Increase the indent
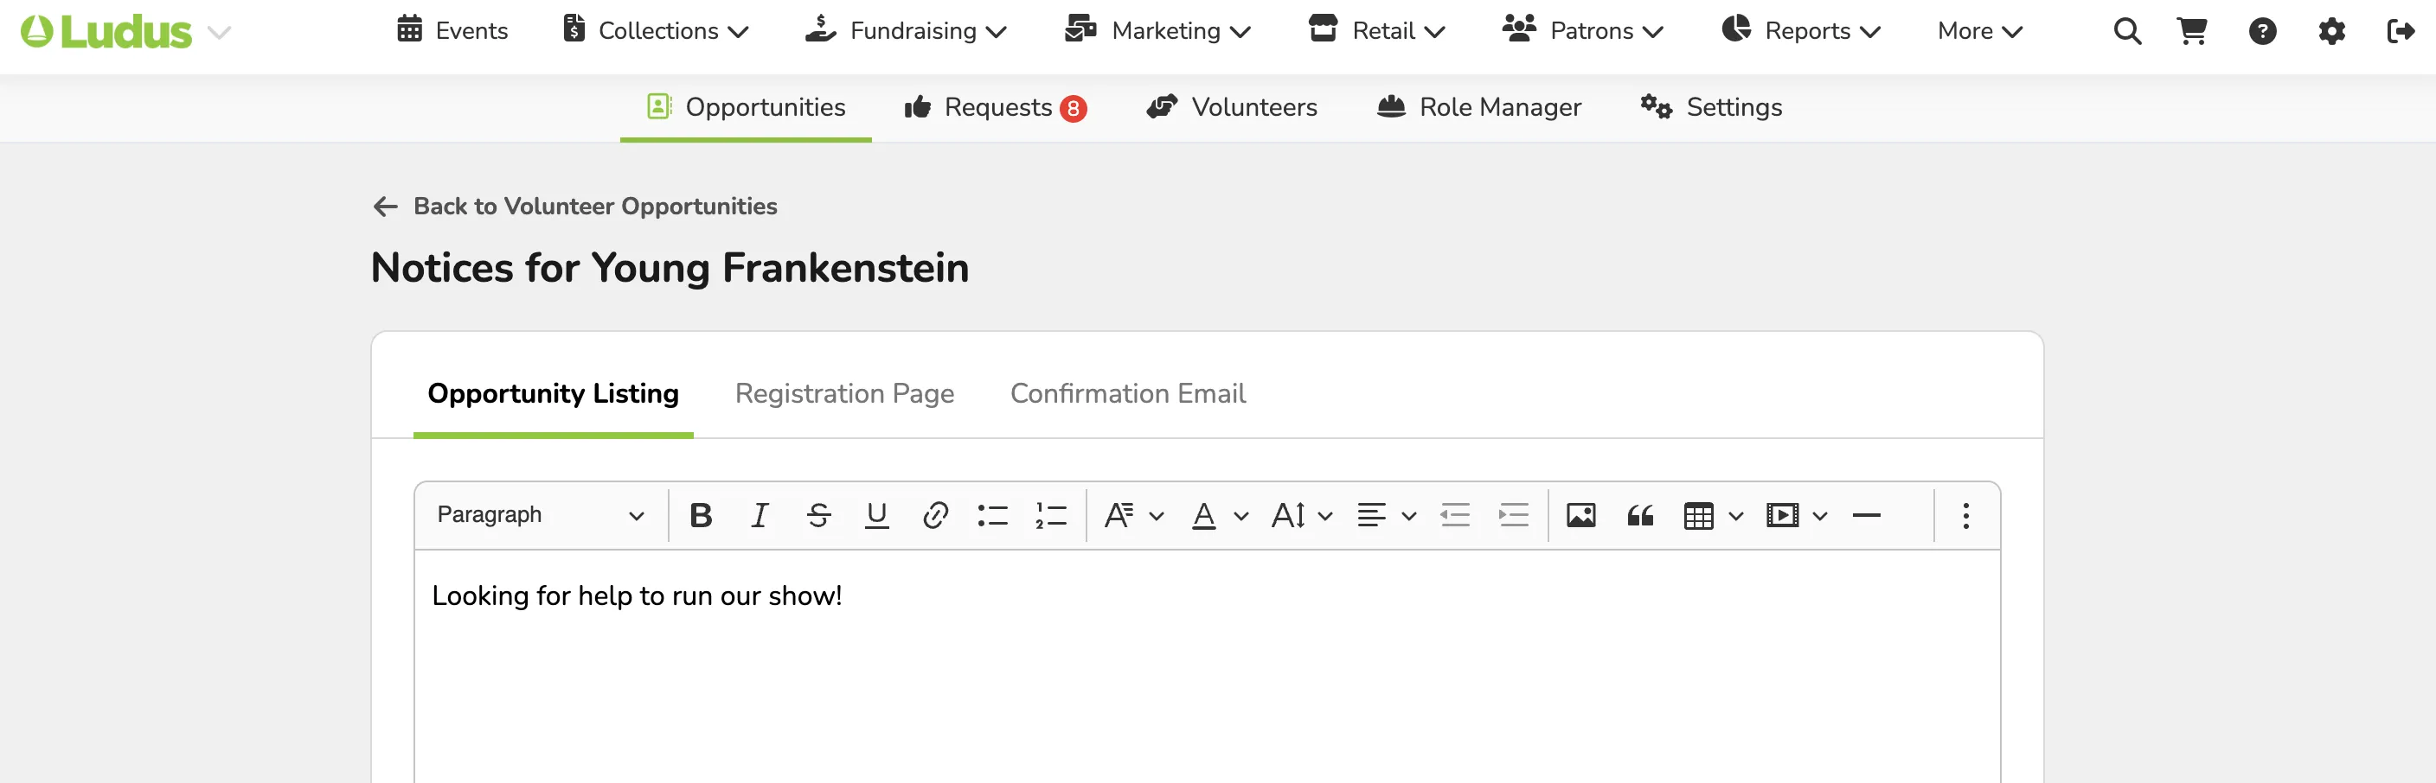Screen dimensions: 2436x783 pyautogui.click(x=1513, y=516)
